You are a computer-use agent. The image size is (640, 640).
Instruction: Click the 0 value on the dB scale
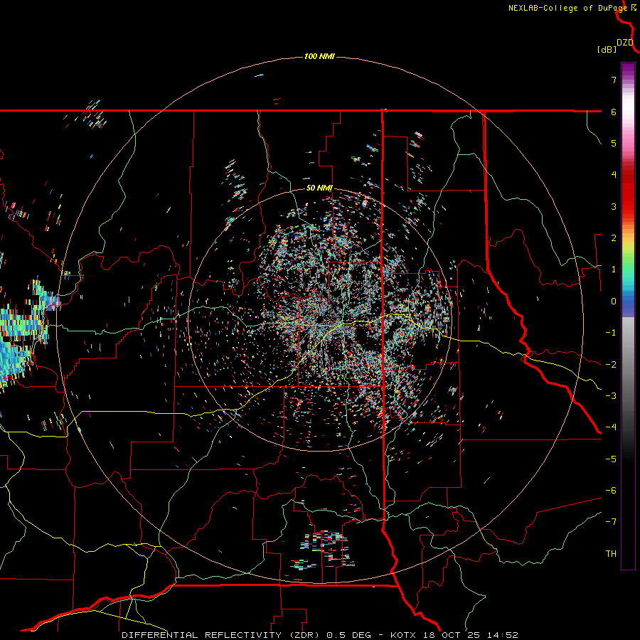point(614,302)
